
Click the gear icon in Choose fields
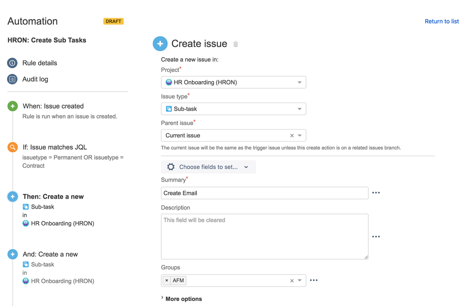pos(171,167)
